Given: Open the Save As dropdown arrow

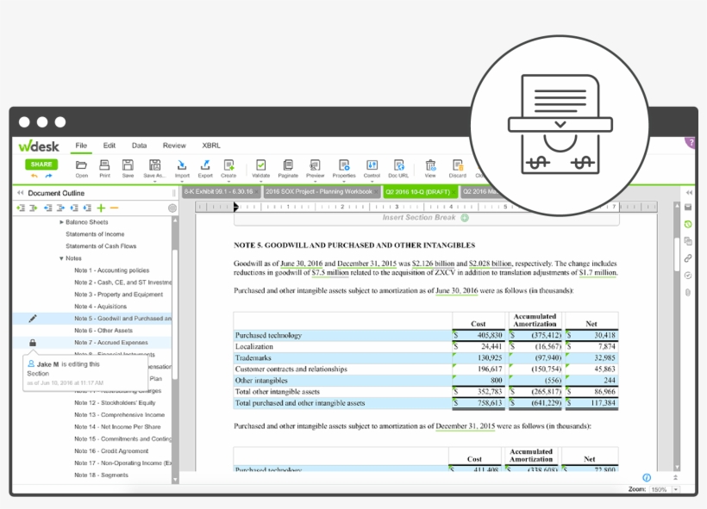Looking at the screenshot, I should click(x=154, y=181).
